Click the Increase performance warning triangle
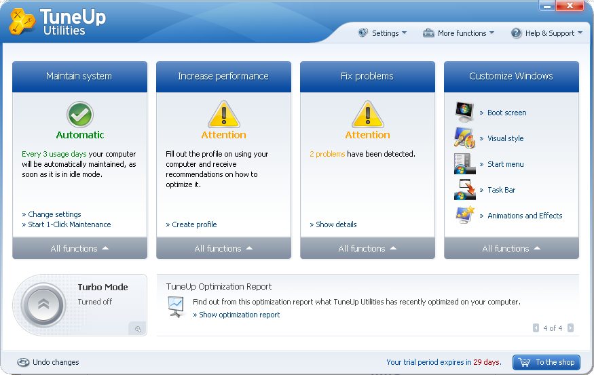This screenshot has width=594, height=375. click(x=224, y=115)
